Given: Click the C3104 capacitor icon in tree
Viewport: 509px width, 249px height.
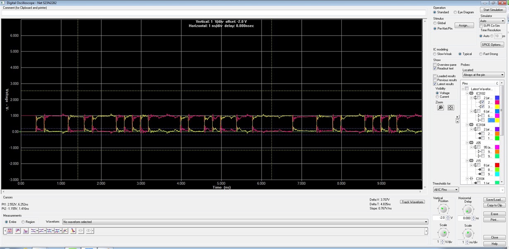Looking at the screenshot, I should 471,179.
